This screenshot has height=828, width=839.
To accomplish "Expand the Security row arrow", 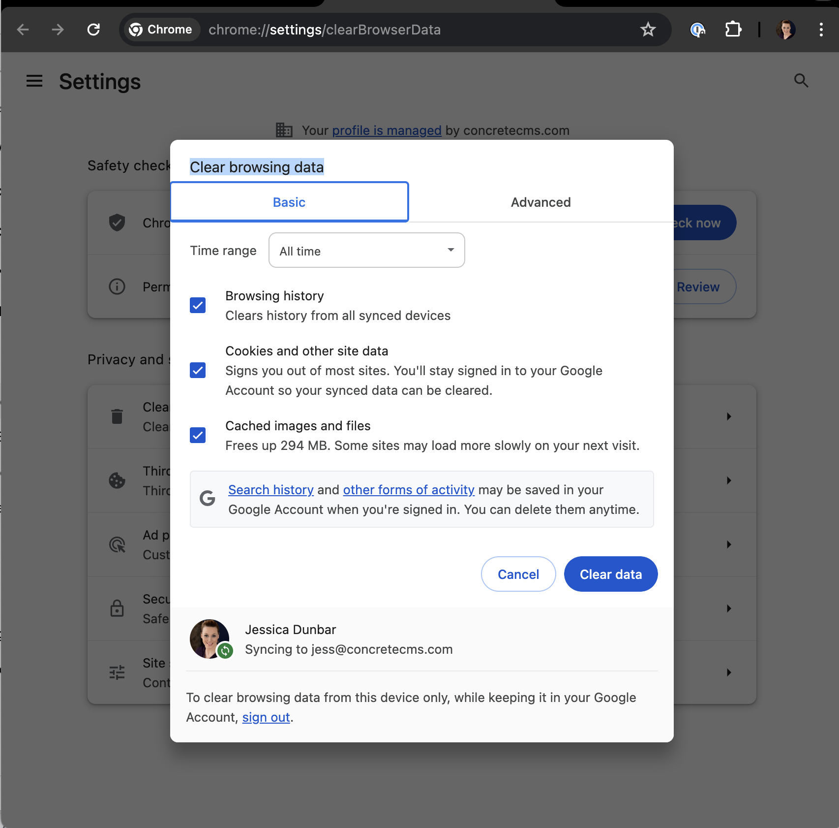I will pos(729,608).
